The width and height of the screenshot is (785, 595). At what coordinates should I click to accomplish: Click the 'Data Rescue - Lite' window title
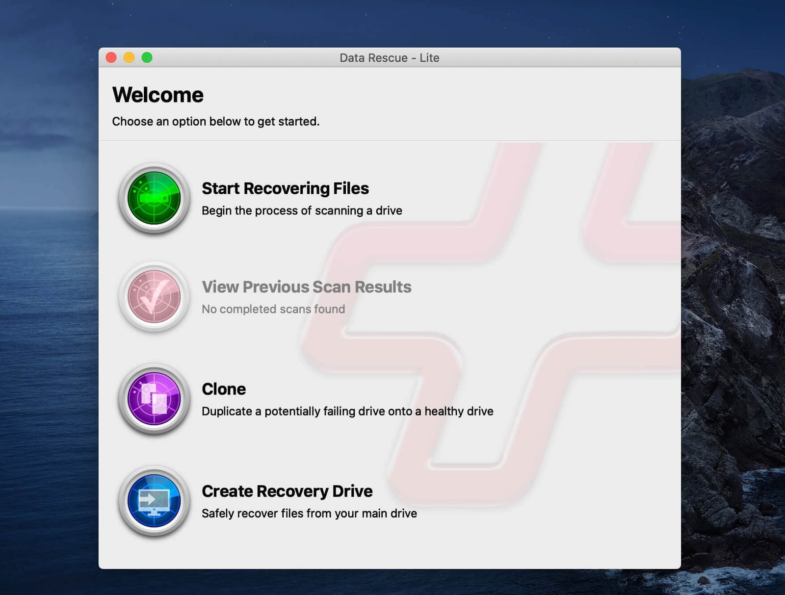[x=389, y=58]
